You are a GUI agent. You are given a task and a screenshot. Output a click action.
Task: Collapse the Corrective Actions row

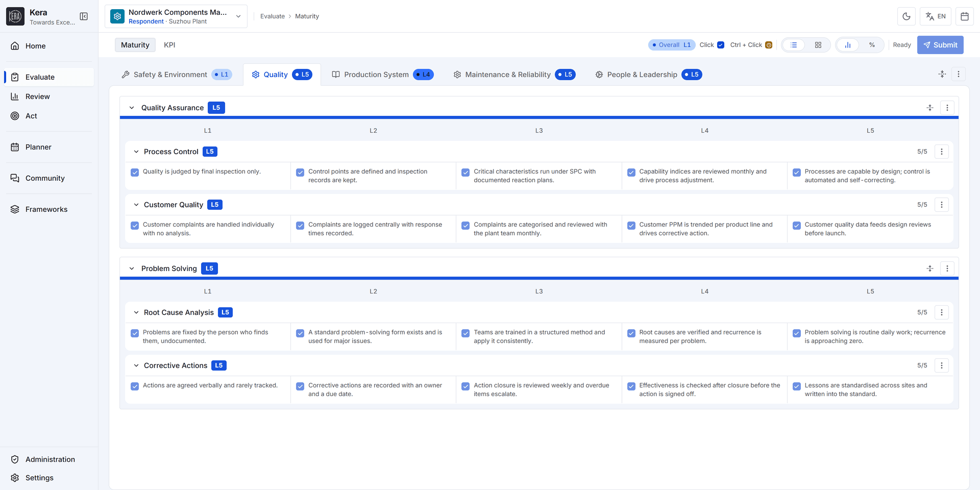pos(136,365)
